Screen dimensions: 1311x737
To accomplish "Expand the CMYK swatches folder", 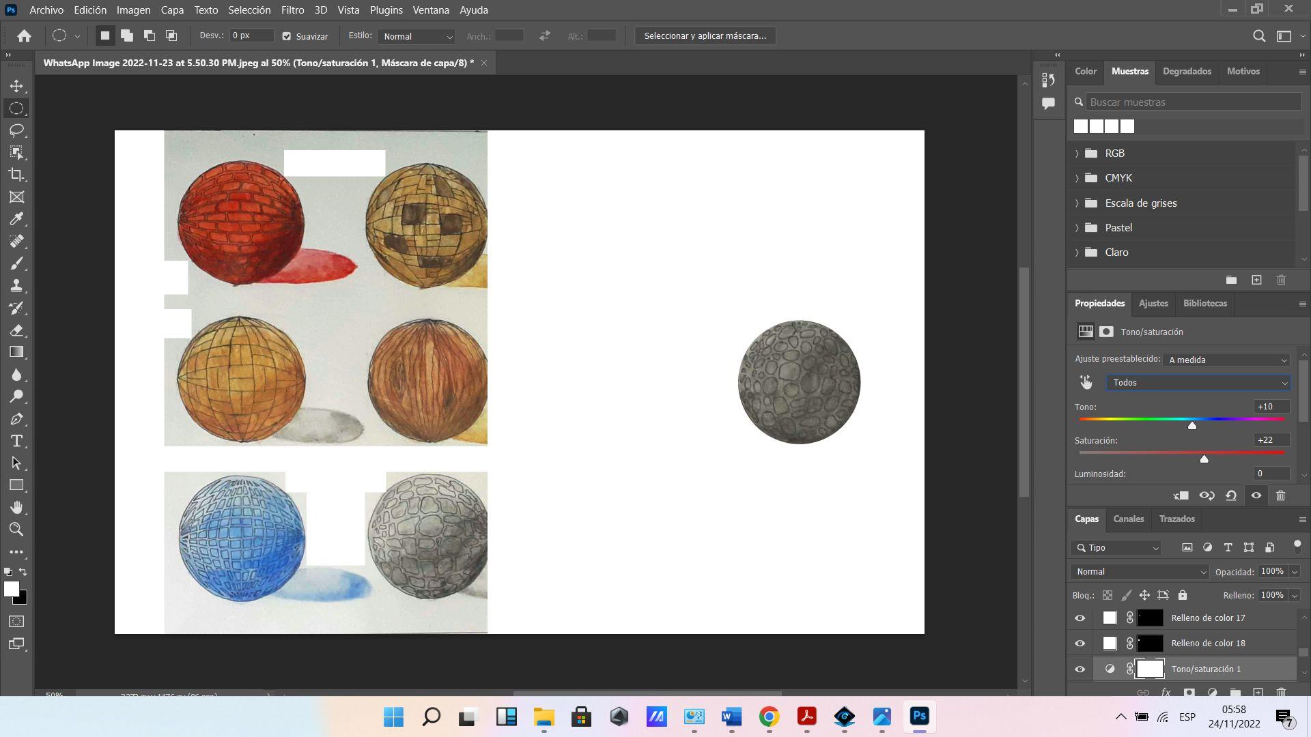I will click(x=1077, y=178).
